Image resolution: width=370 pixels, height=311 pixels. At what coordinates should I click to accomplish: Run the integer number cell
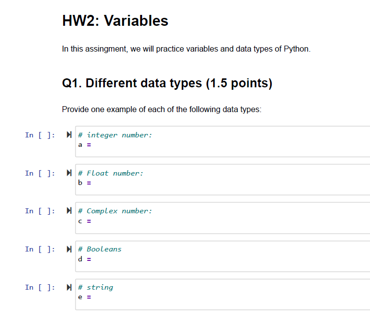pyautogui.click(x=69, y=135)
